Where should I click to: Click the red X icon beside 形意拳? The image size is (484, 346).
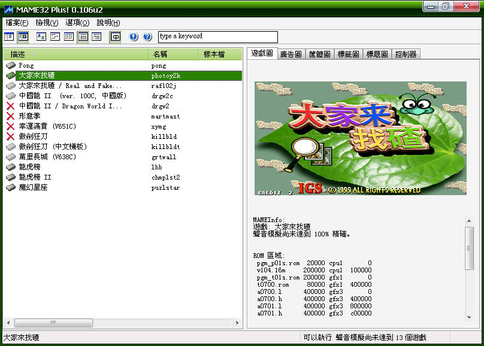(x=11, y=116)
